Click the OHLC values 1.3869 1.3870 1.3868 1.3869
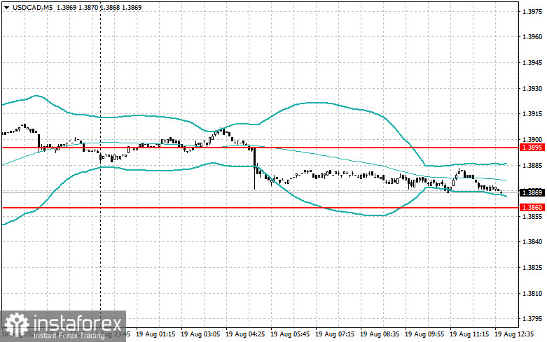 coord(99,7)
